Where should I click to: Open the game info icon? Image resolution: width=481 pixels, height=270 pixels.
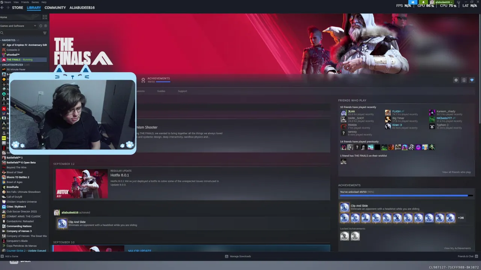point(464,80)
